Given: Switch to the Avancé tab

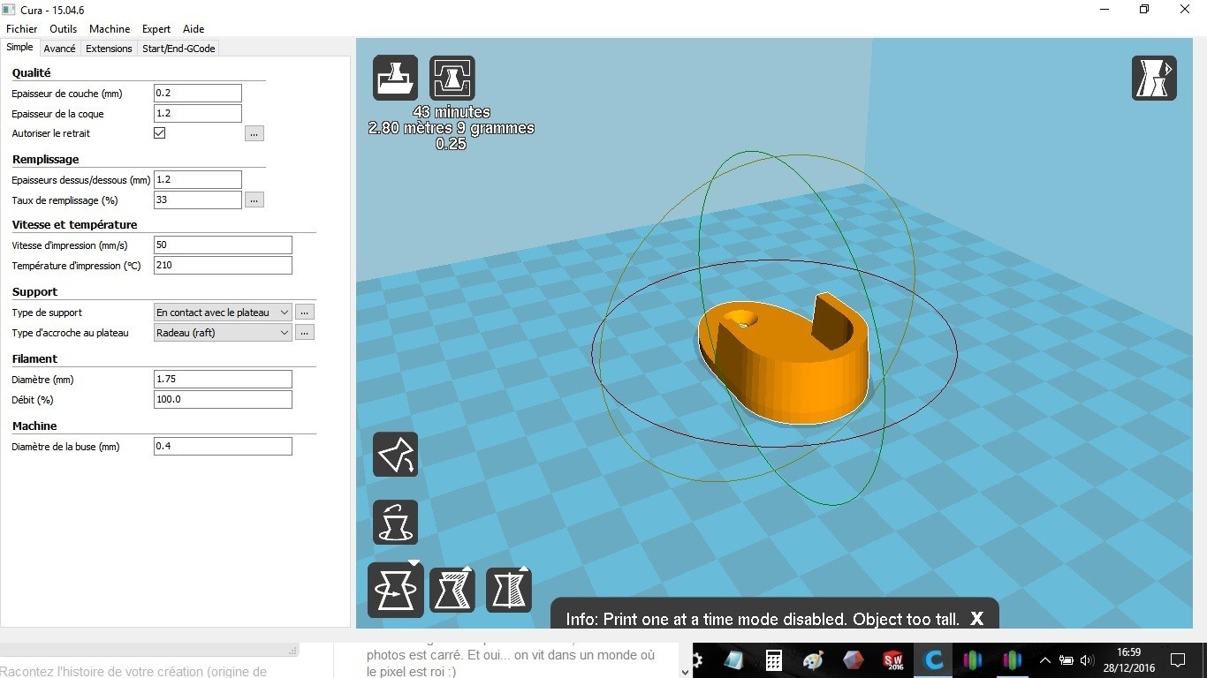Looking at the screenshot, I should coord(60,49).
